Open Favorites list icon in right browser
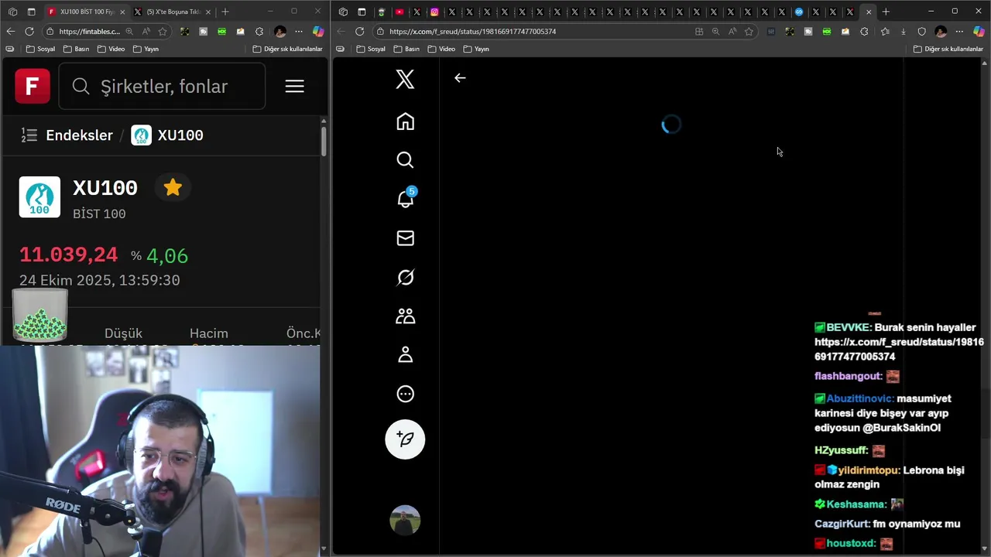Image resolution: width=991 pixels, height=557 pixels. tap(885, 32)
